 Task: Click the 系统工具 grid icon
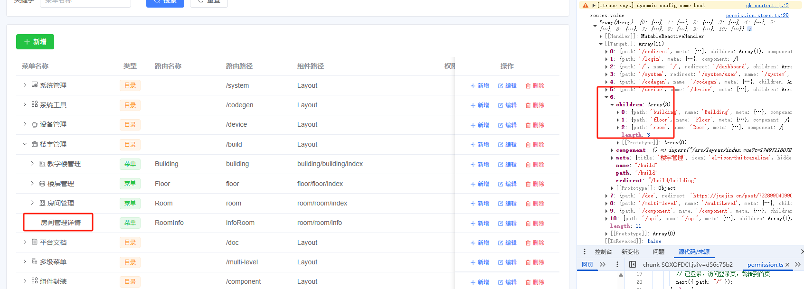pyautogui.click(x=35, y=104)
